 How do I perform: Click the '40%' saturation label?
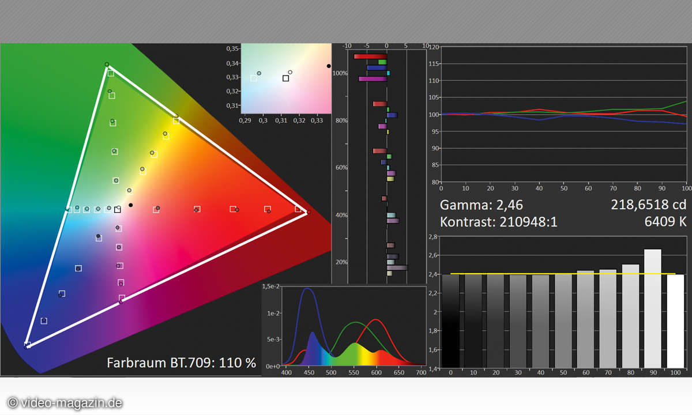coord(341,215)
